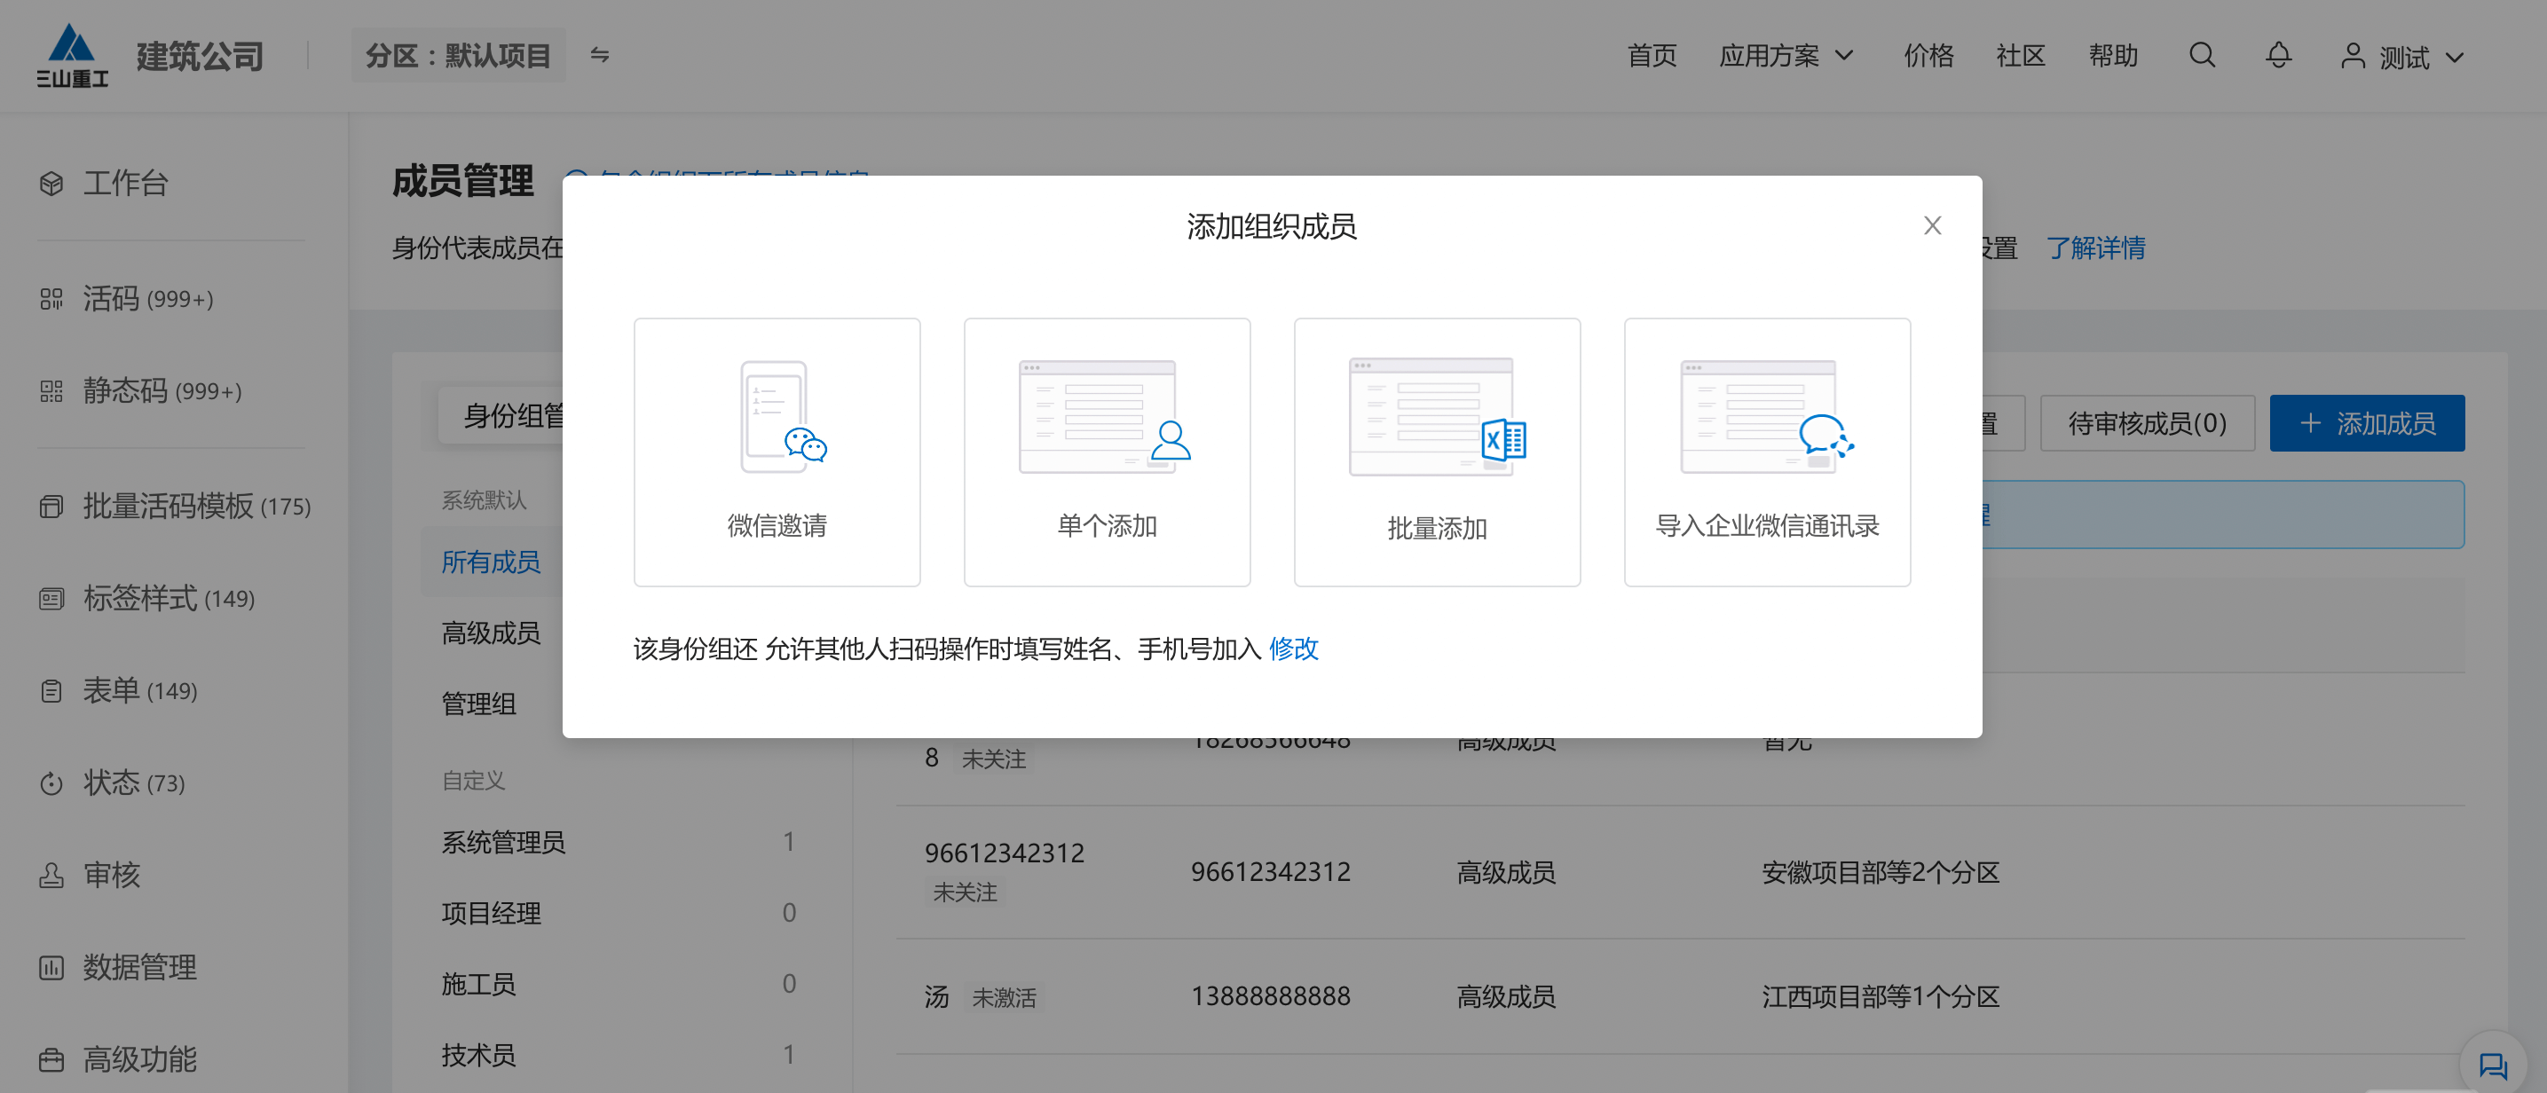Open the 帮助 help menu

point(2113,55)
